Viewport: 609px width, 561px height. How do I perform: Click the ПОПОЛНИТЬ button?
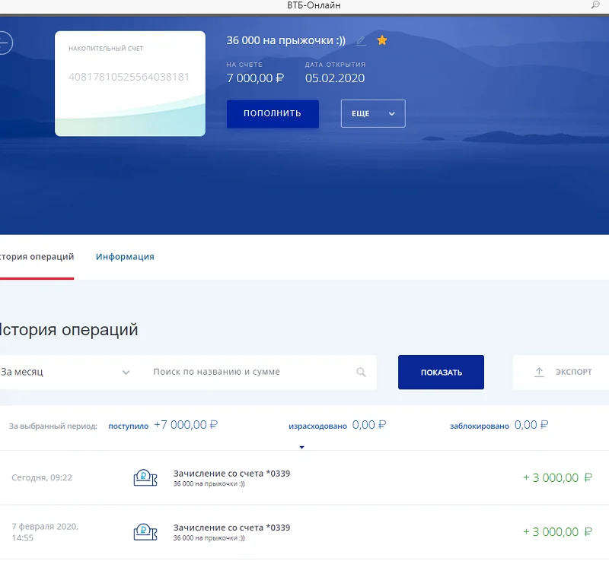click(x=273, y=113)
